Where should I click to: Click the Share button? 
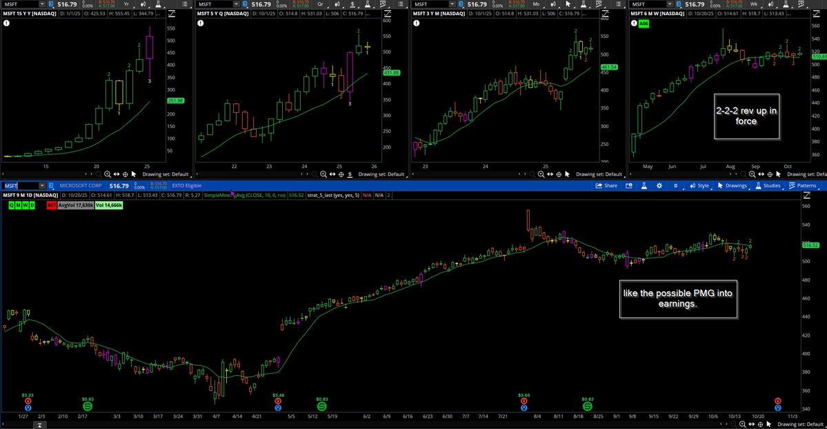click(606, 185)
